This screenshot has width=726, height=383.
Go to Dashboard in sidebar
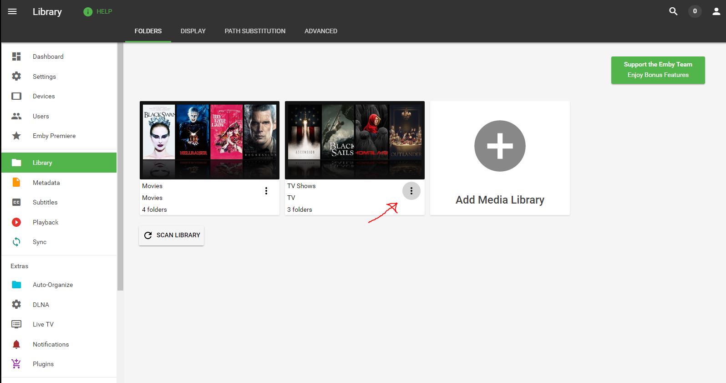pyautogui.click(x=59, y=56)
